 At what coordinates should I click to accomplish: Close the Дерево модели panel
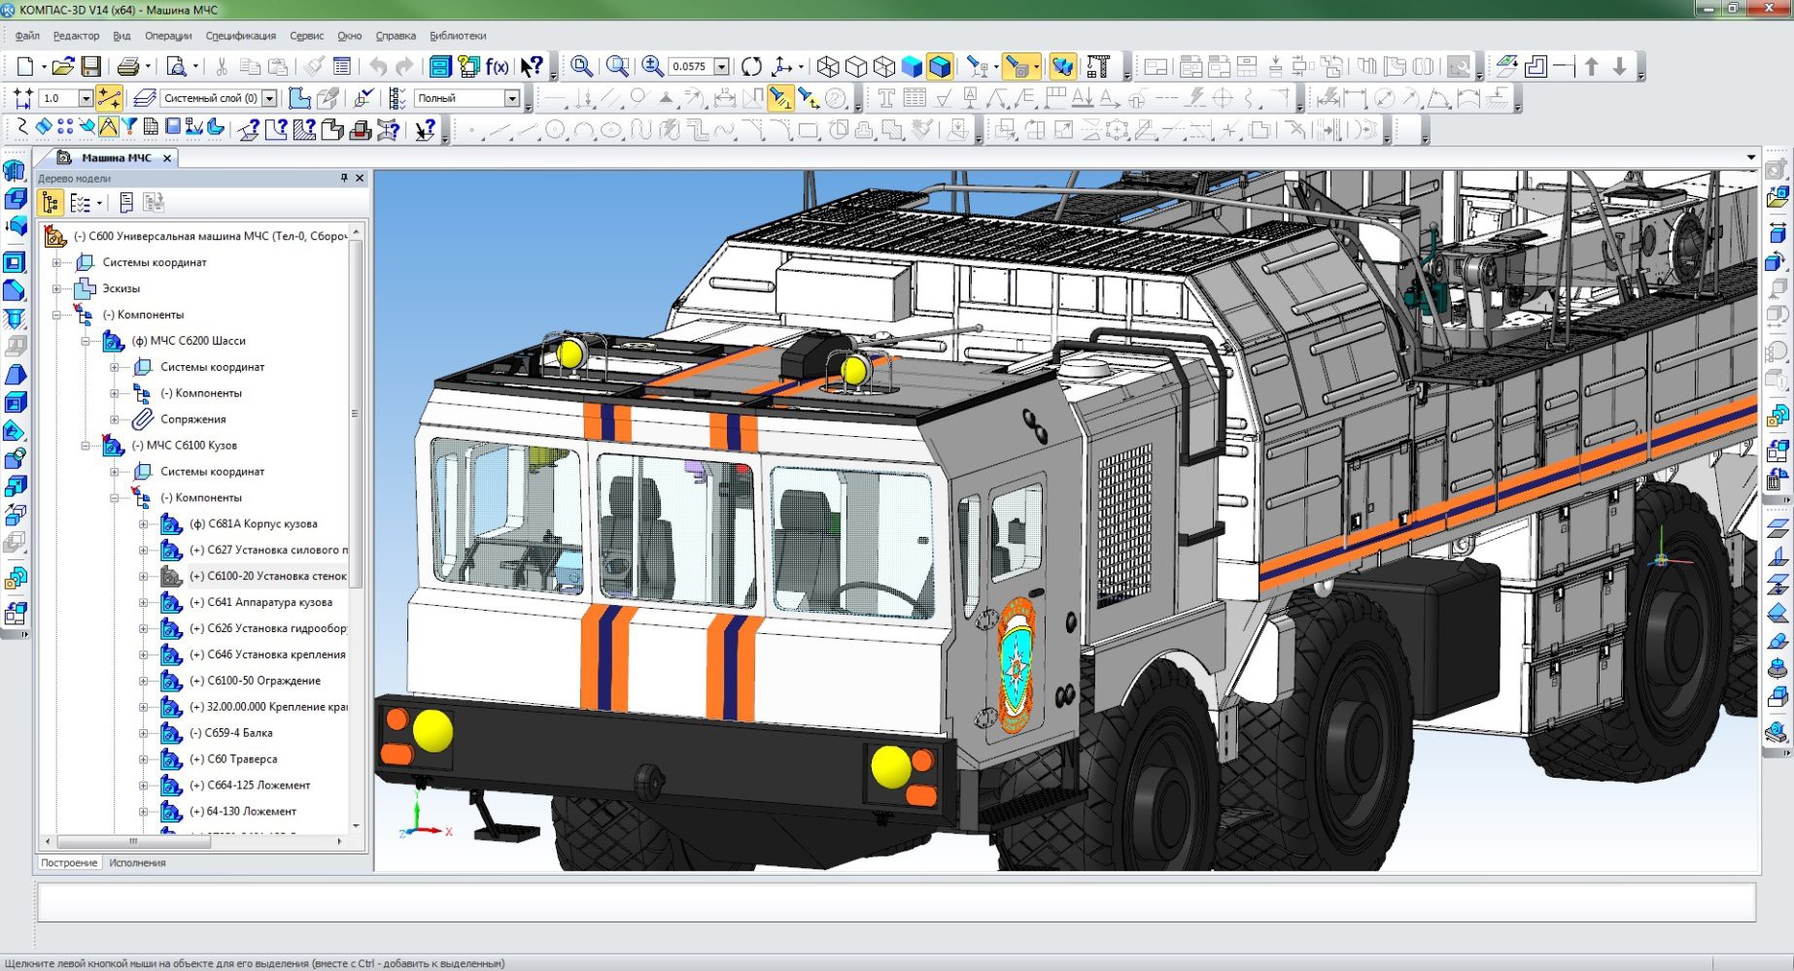(360, 178)
